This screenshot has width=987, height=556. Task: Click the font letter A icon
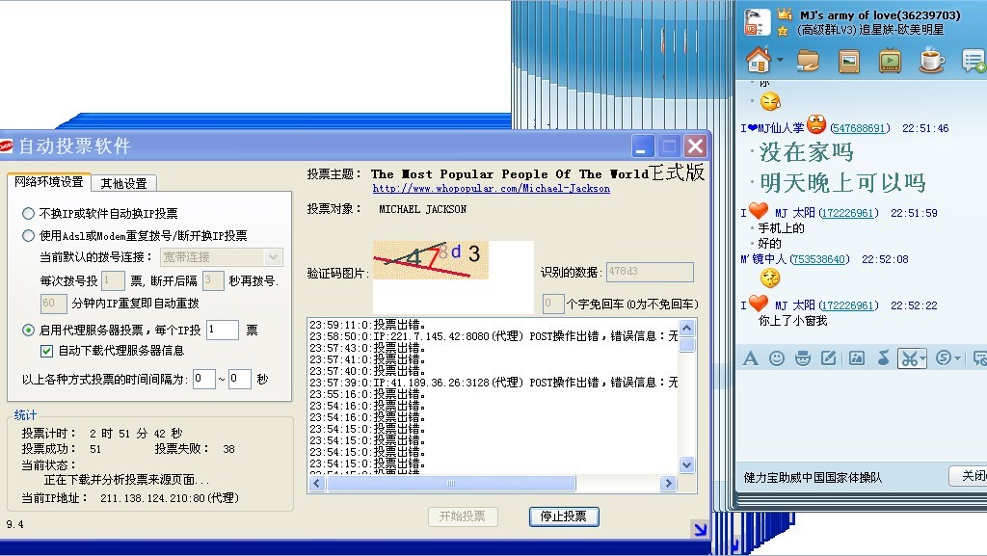click(751, 358)
